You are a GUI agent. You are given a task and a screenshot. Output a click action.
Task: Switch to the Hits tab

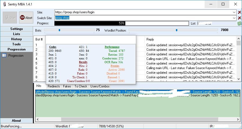[x=39, y=86]
